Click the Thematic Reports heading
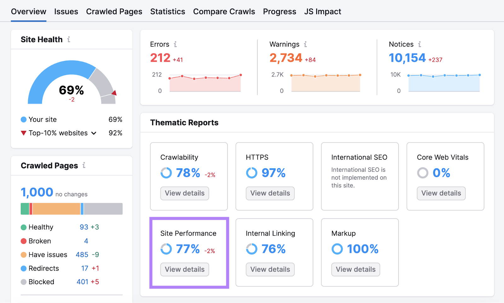 tap(184, 123)
